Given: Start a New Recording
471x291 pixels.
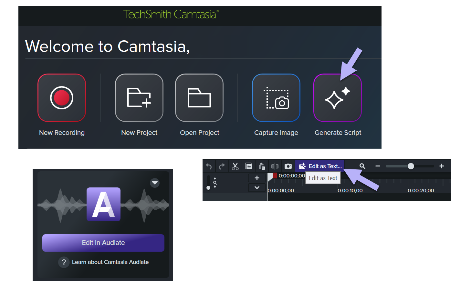Looking at the screenshot, I should coord(62,98).
